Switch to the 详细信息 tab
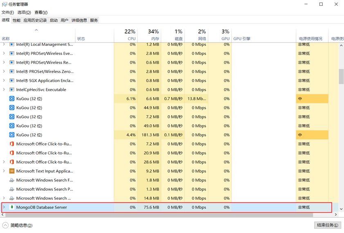 click(x=79, y=20)
